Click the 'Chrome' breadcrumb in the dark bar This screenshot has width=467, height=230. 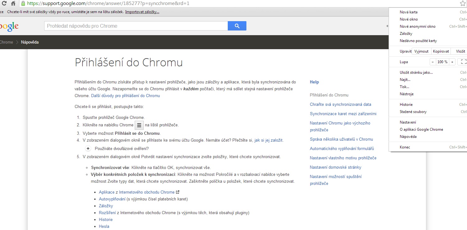7,42
